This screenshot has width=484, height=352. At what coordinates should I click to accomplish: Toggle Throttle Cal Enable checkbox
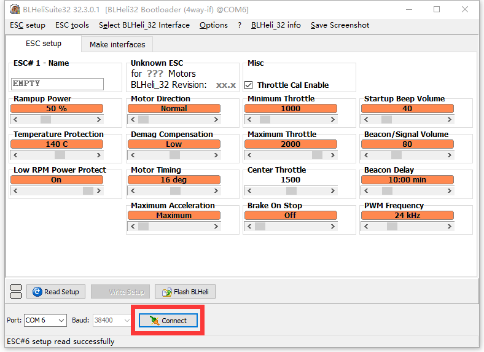tap(249, 85)
